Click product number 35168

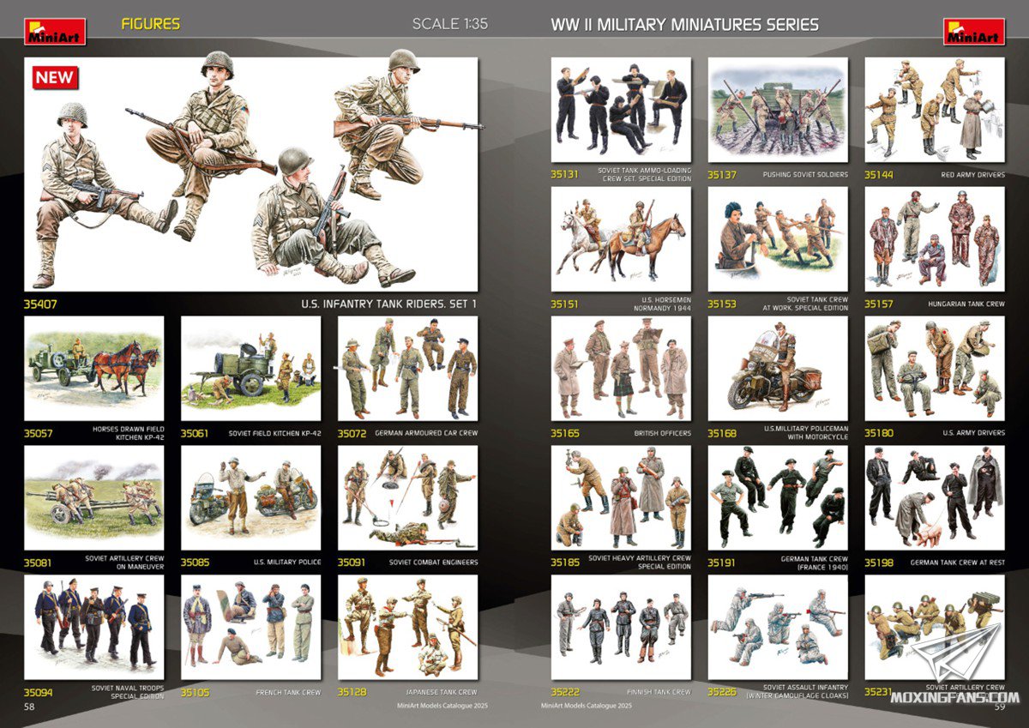(722, 433)
